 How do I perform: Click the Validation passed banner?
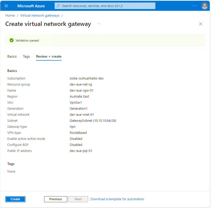[27, 40]
